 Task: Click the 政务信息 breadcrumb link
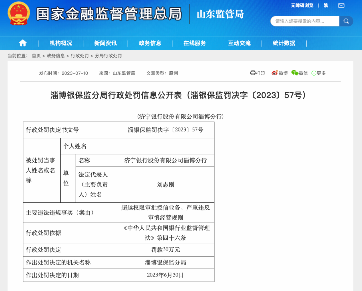coord(56,56)
